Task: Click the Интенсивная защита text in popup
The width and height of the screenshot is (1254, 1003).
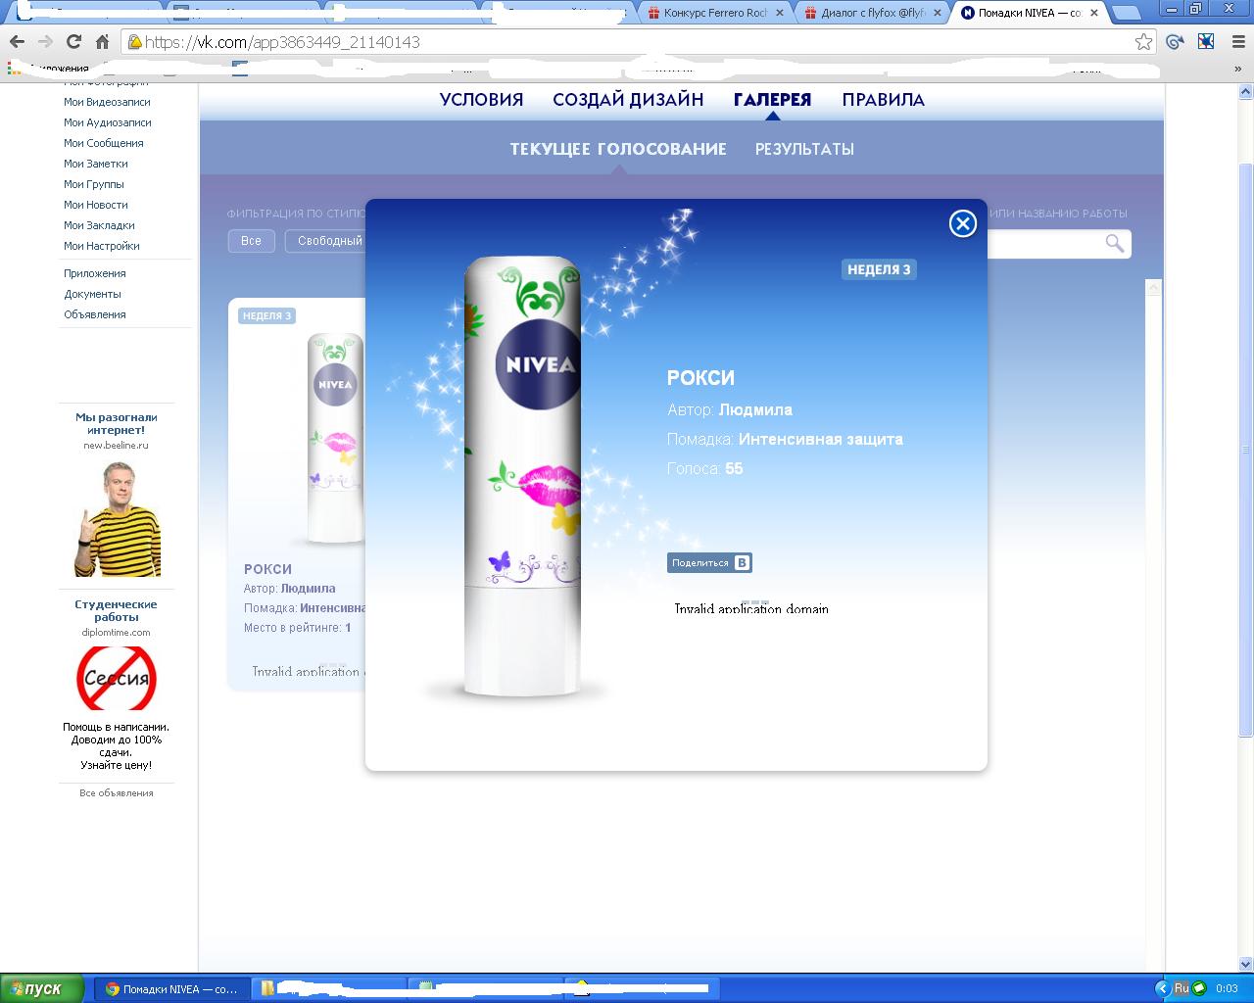Action: 821,439
